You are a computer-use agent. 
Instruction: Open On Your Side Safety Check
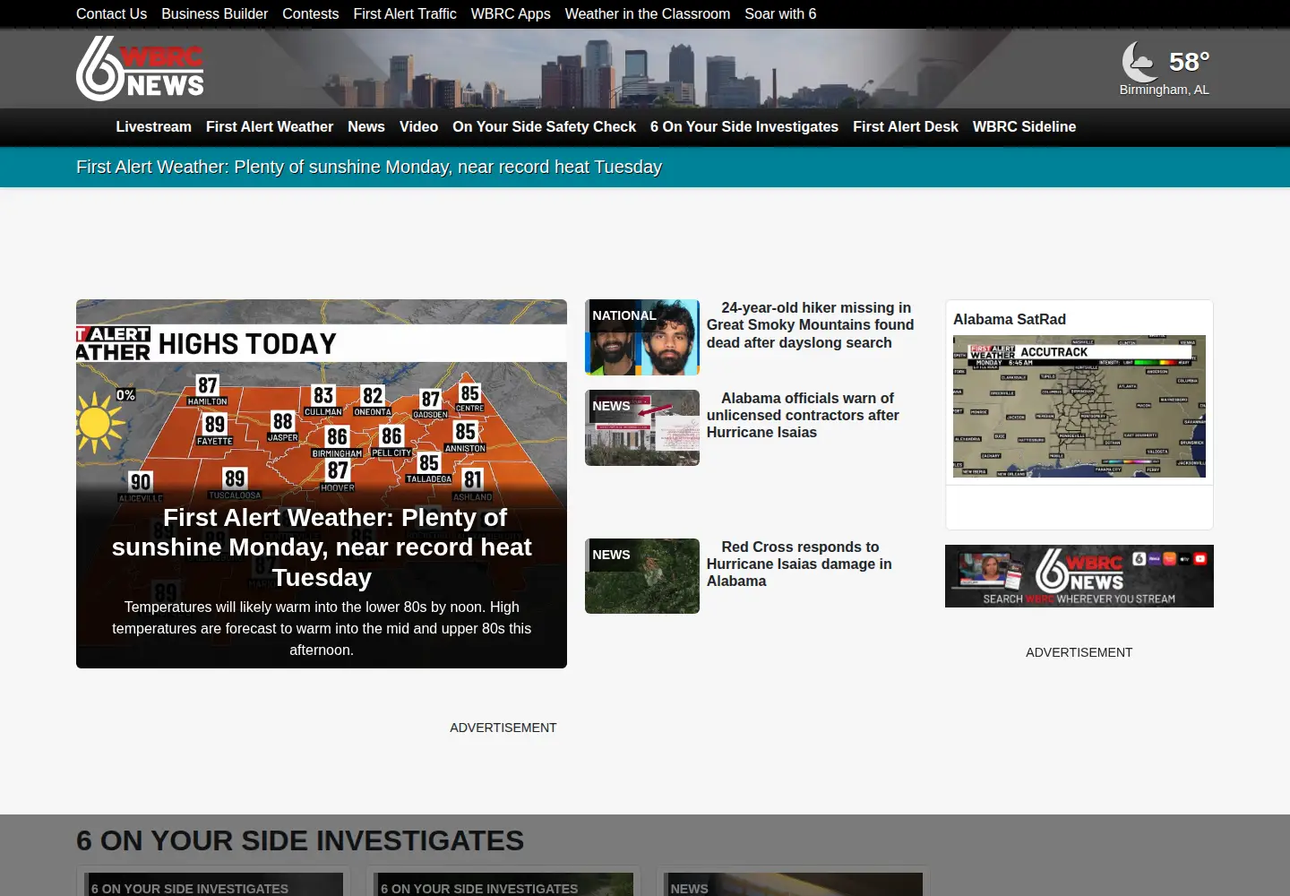click(544, 127)
